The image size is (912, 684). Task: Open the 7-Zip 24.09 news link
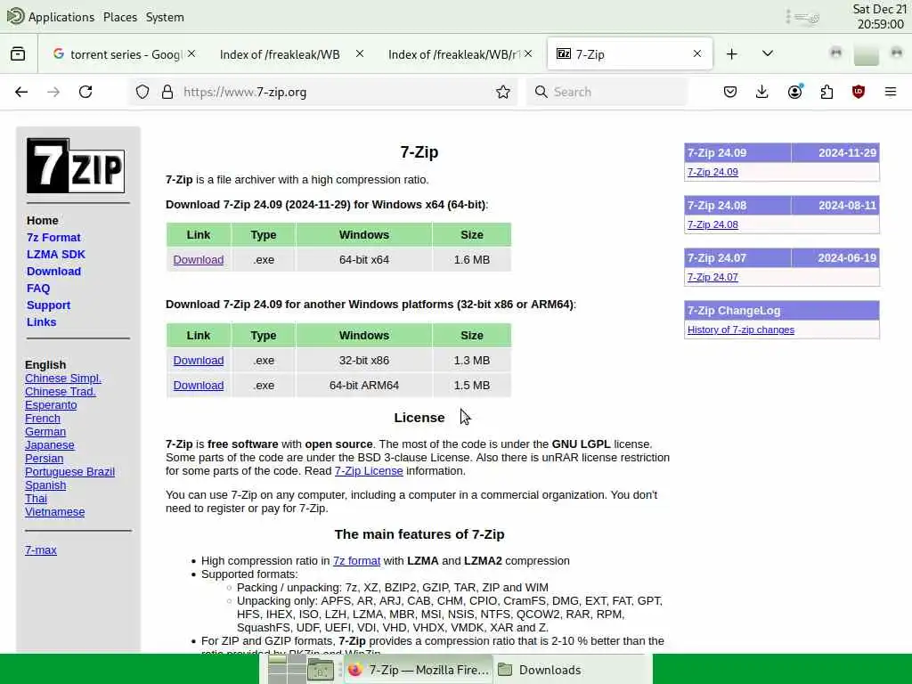coord(712,172)
